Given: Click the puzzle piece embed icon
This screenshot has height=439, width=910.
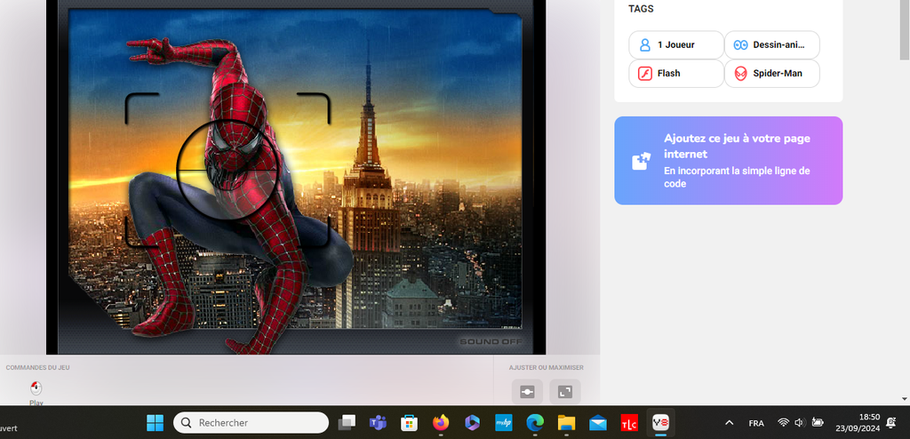Looking at the screenshot, I should pyautogui.click(x=641, y=161).
